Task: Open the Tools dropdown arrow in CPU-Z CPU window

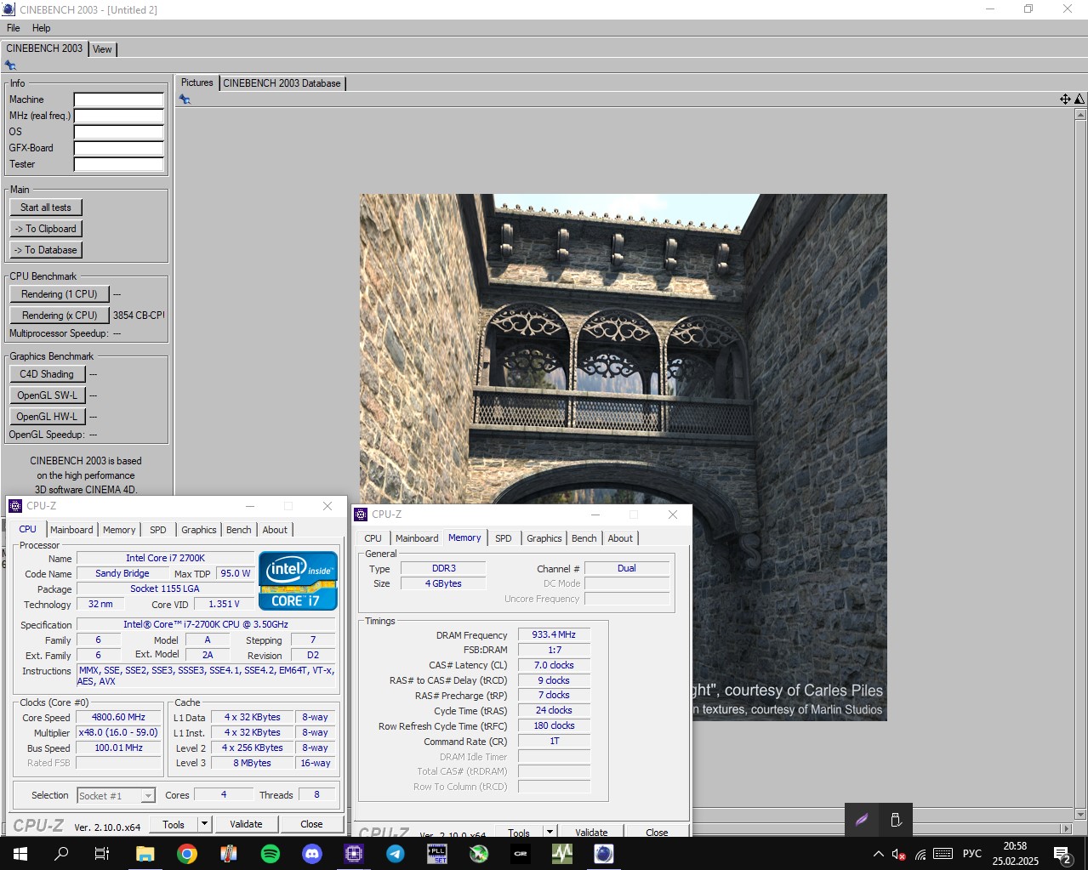Action: (204, 824)
